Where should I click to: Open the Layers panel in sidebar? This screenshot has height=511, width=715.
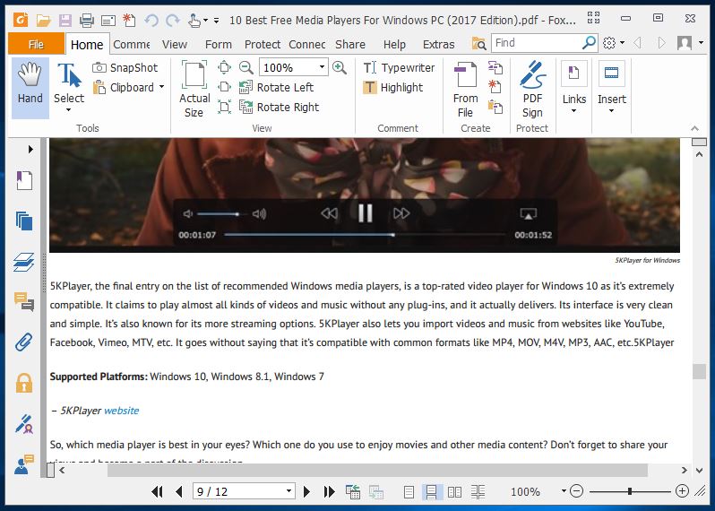tap(24, 262)
